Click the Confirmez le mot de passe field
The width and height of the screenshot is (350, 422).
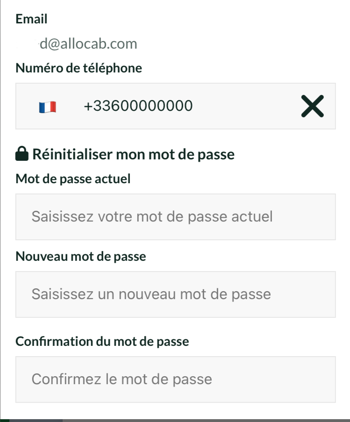175,379
